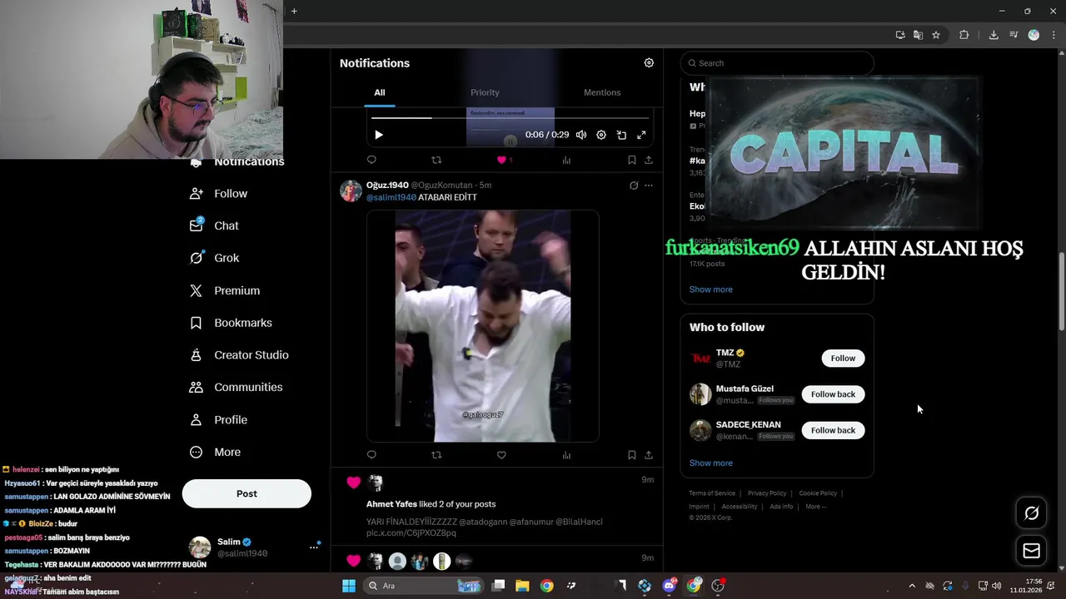Expand the video to fullscreen

[641, 135]
